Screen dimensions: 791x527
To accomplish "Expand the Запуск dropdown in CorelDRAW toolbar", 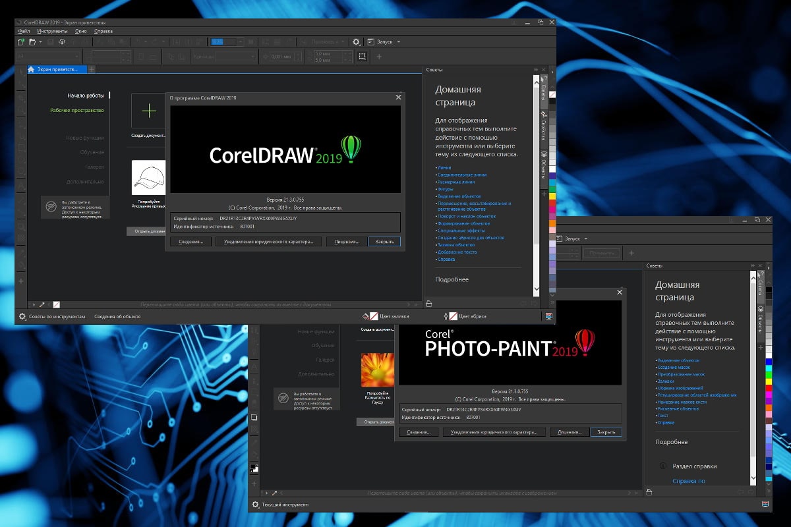I will coord(398,42).
